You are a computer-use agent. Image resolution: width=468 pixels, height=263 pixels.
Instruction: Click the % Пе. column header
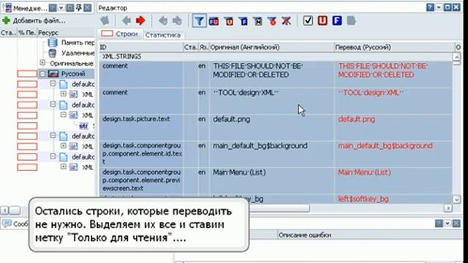tap(27, 33)
